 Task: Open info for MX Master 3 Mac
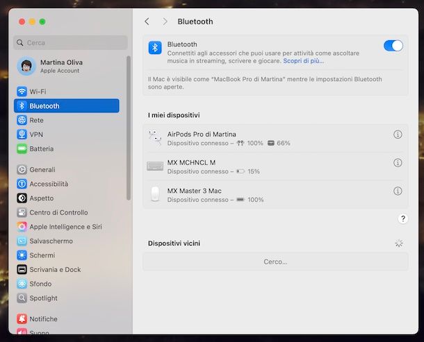coord(398,191)
